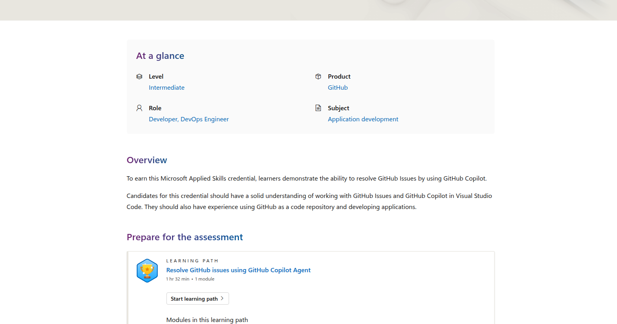617x324 pixels.
Task: Click the Subject label
Action: [338, 108]
